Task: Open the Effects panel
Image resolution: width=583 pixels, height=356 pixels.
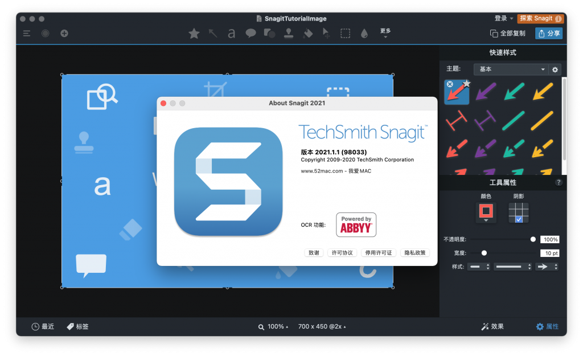Action: [492, 326]
